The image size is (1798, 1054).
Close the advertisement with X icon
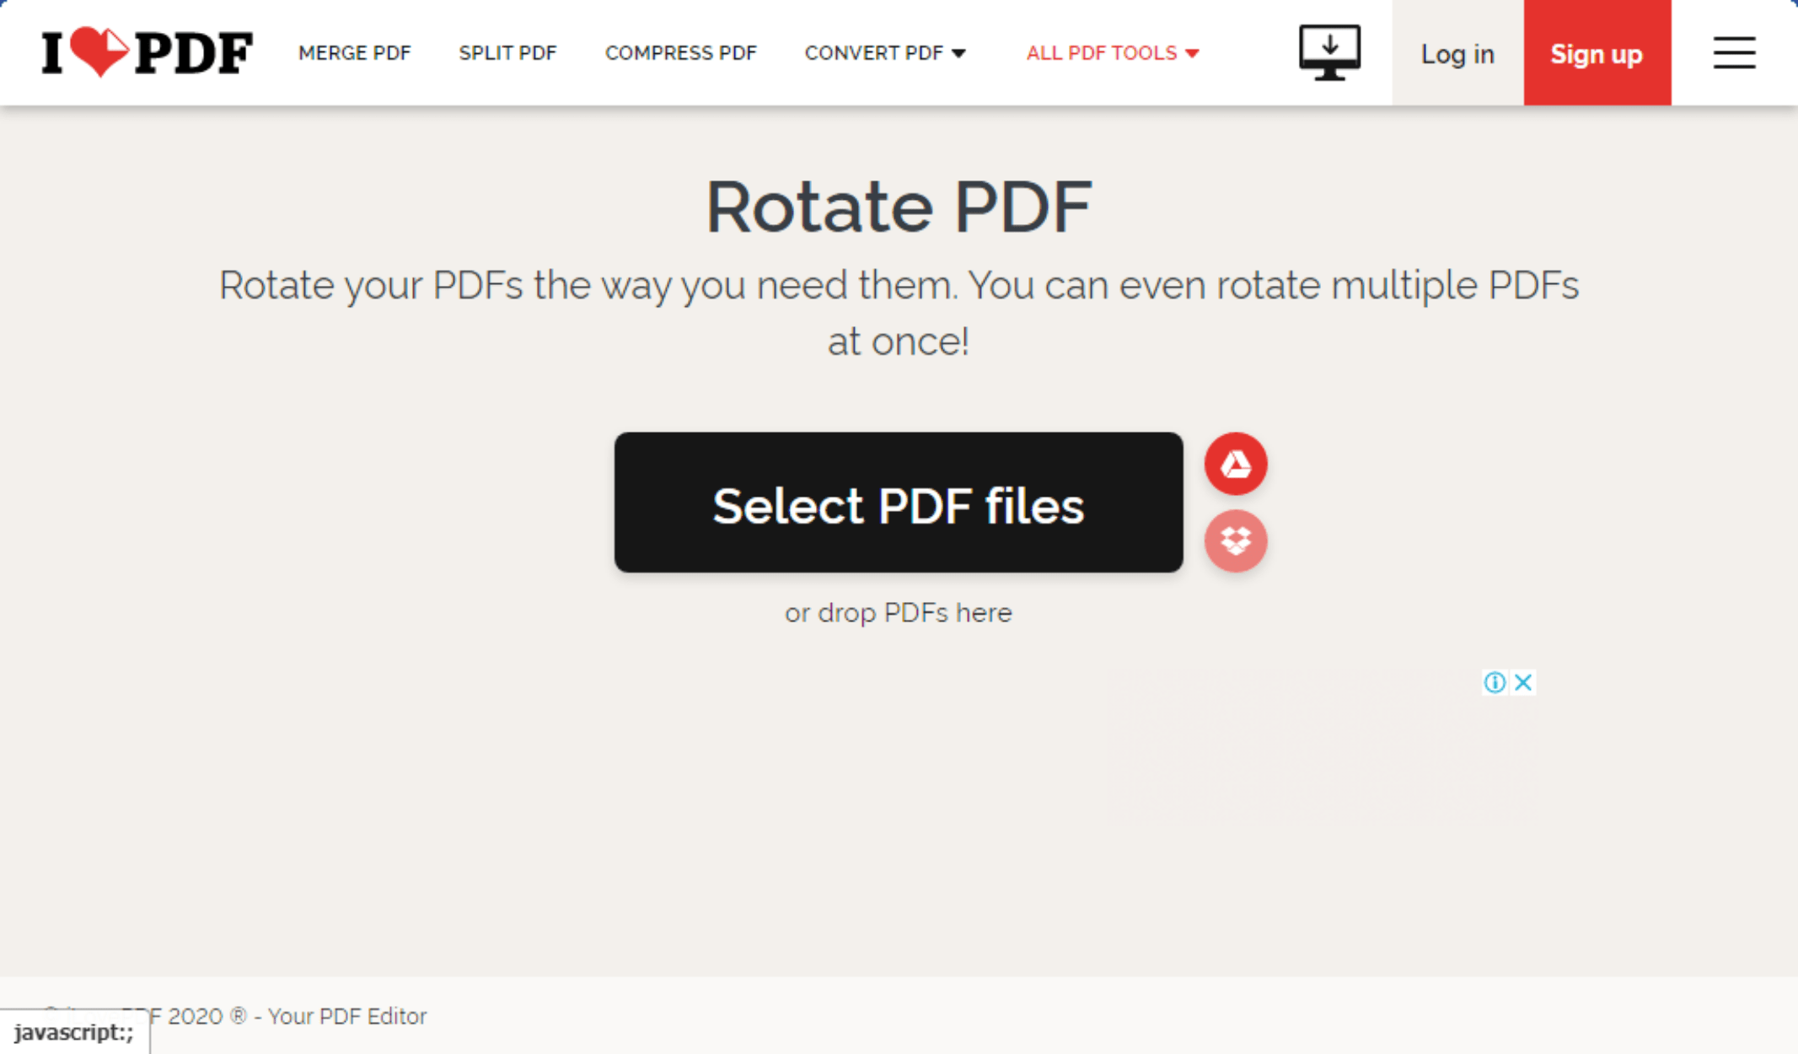coord(1523,682)
